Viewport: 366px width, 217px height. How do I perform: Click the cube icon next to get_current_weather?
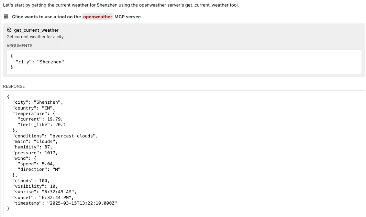tap(9, 30)
